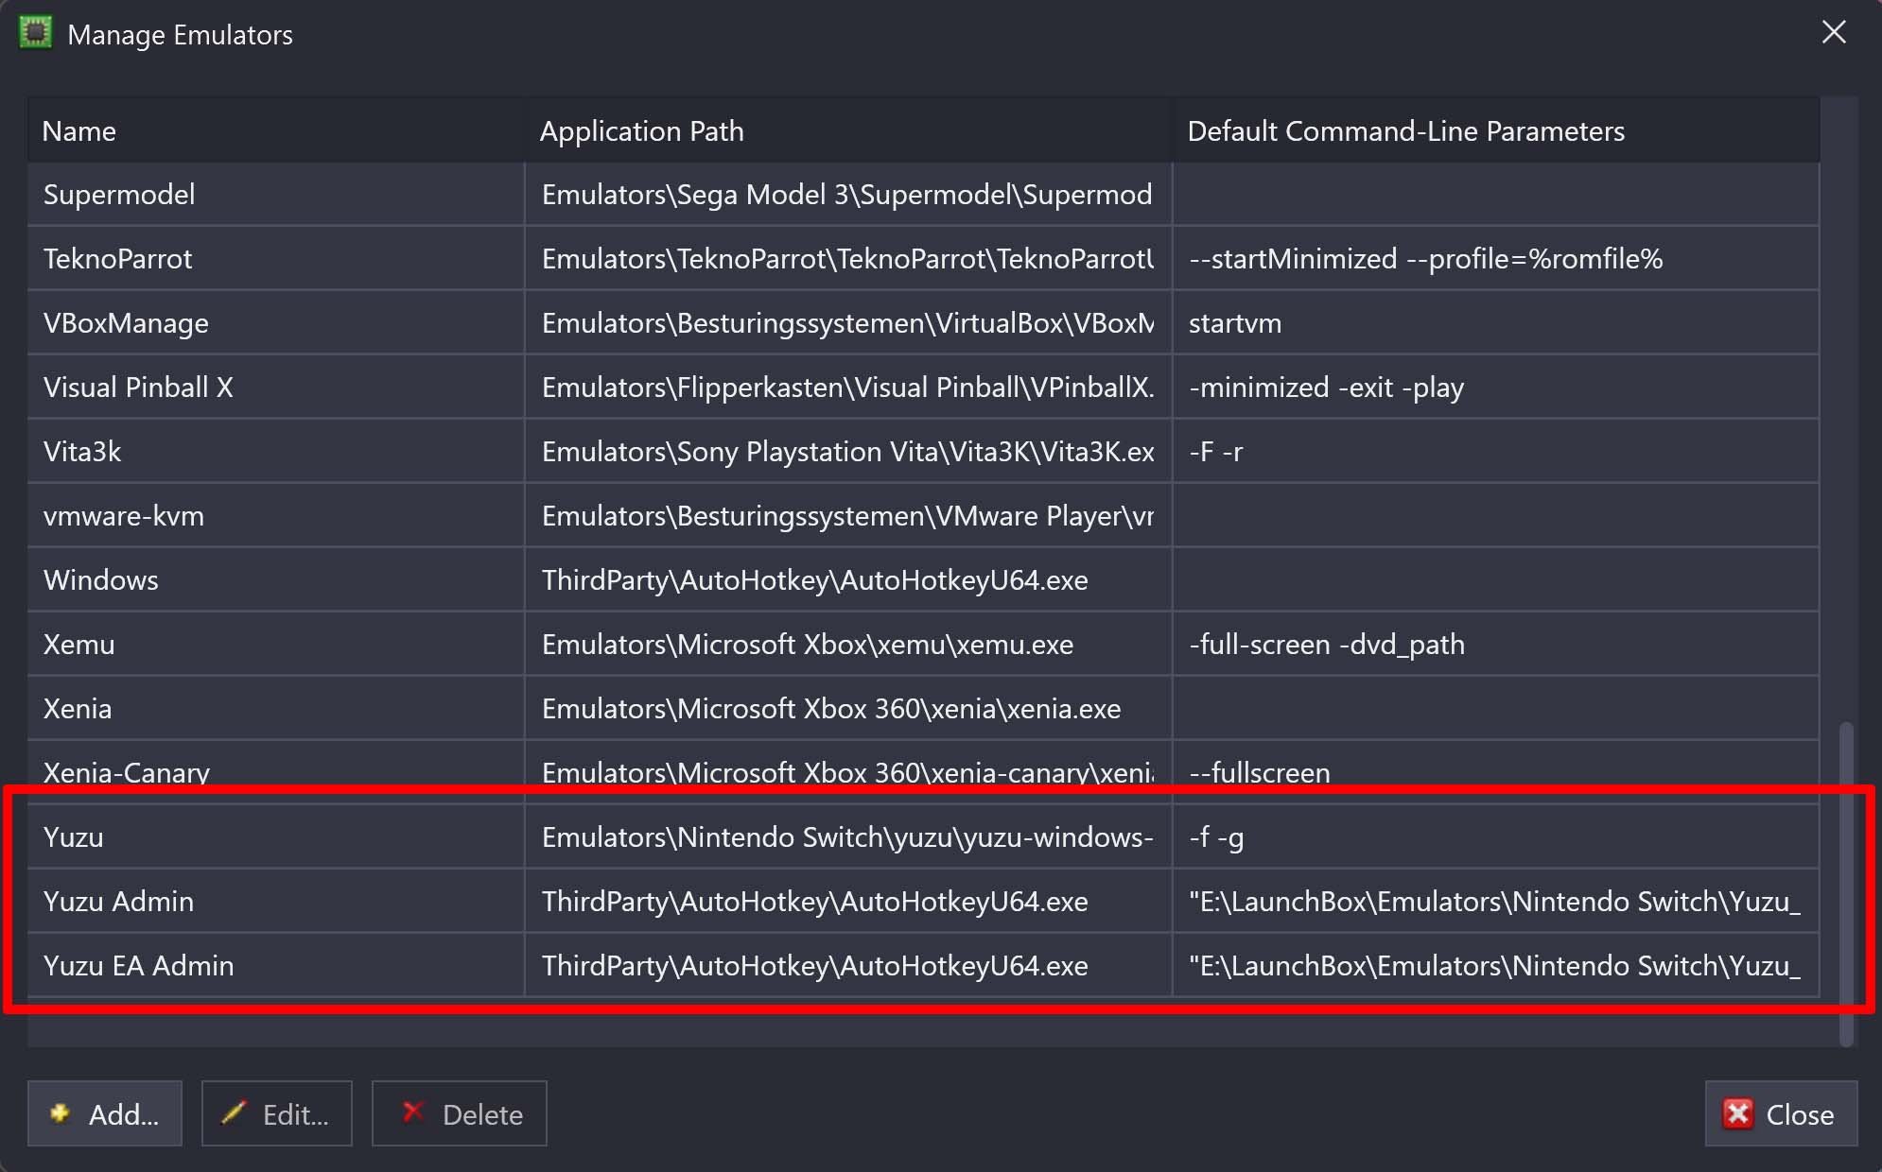Click the vertical scrollbar thumb of the list
Image resolution: width=1882 pixels, height=1172 pixels.
[x=1845, y=884]
